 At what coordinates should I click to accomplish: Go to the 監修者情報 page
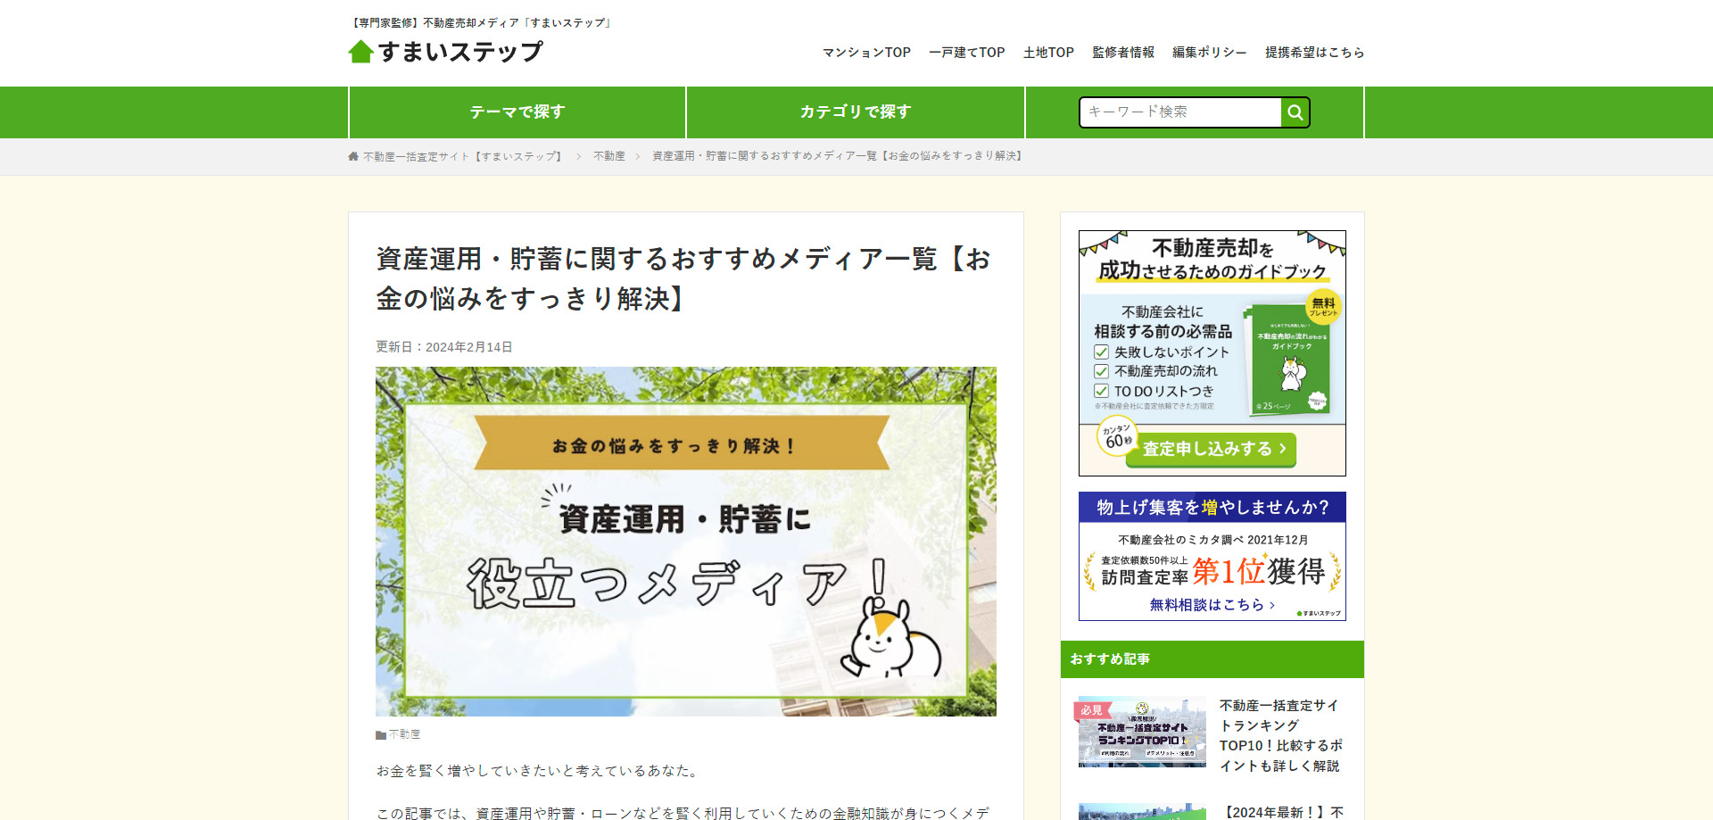click(1122, 53)
